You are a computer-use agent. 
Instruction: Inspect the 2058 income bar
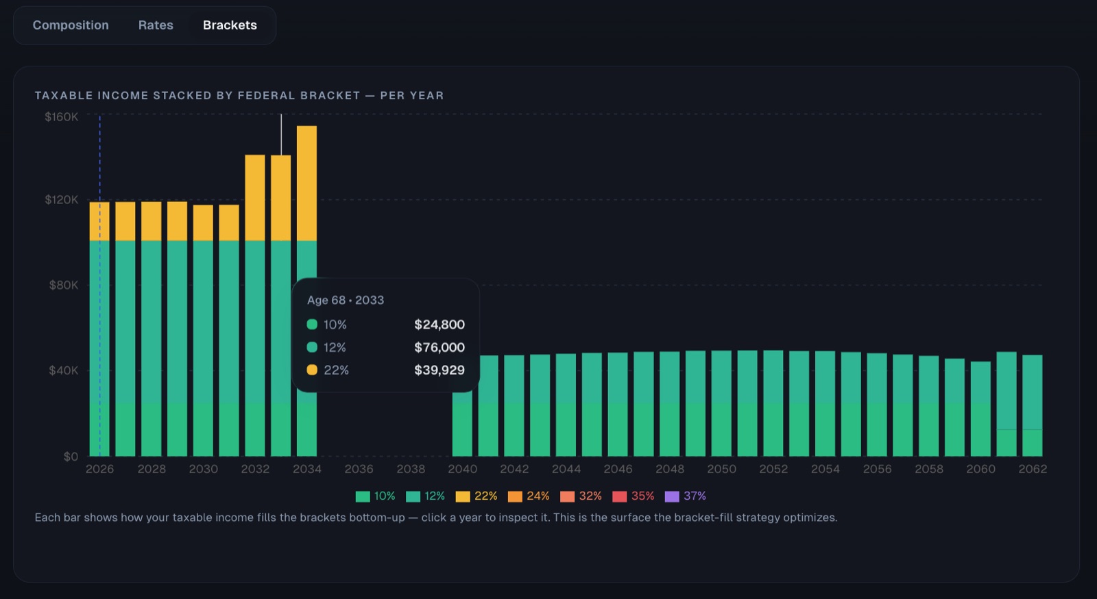click(929, 406)
